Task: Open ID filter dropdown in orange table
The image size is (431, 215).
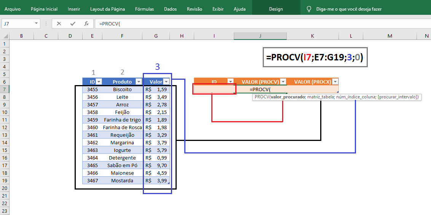Action: click(x=231, y=81)
